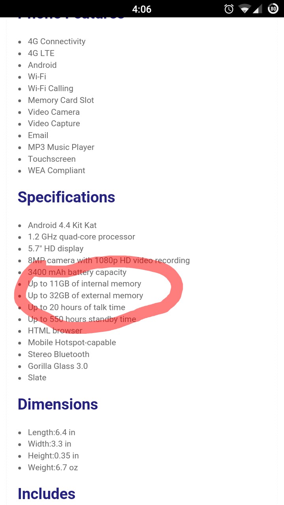The height and width of the screenshot is (505, 284).
Task: Tap the Wi-Fi Calling feature item
Action: click(x=50, y=88)
